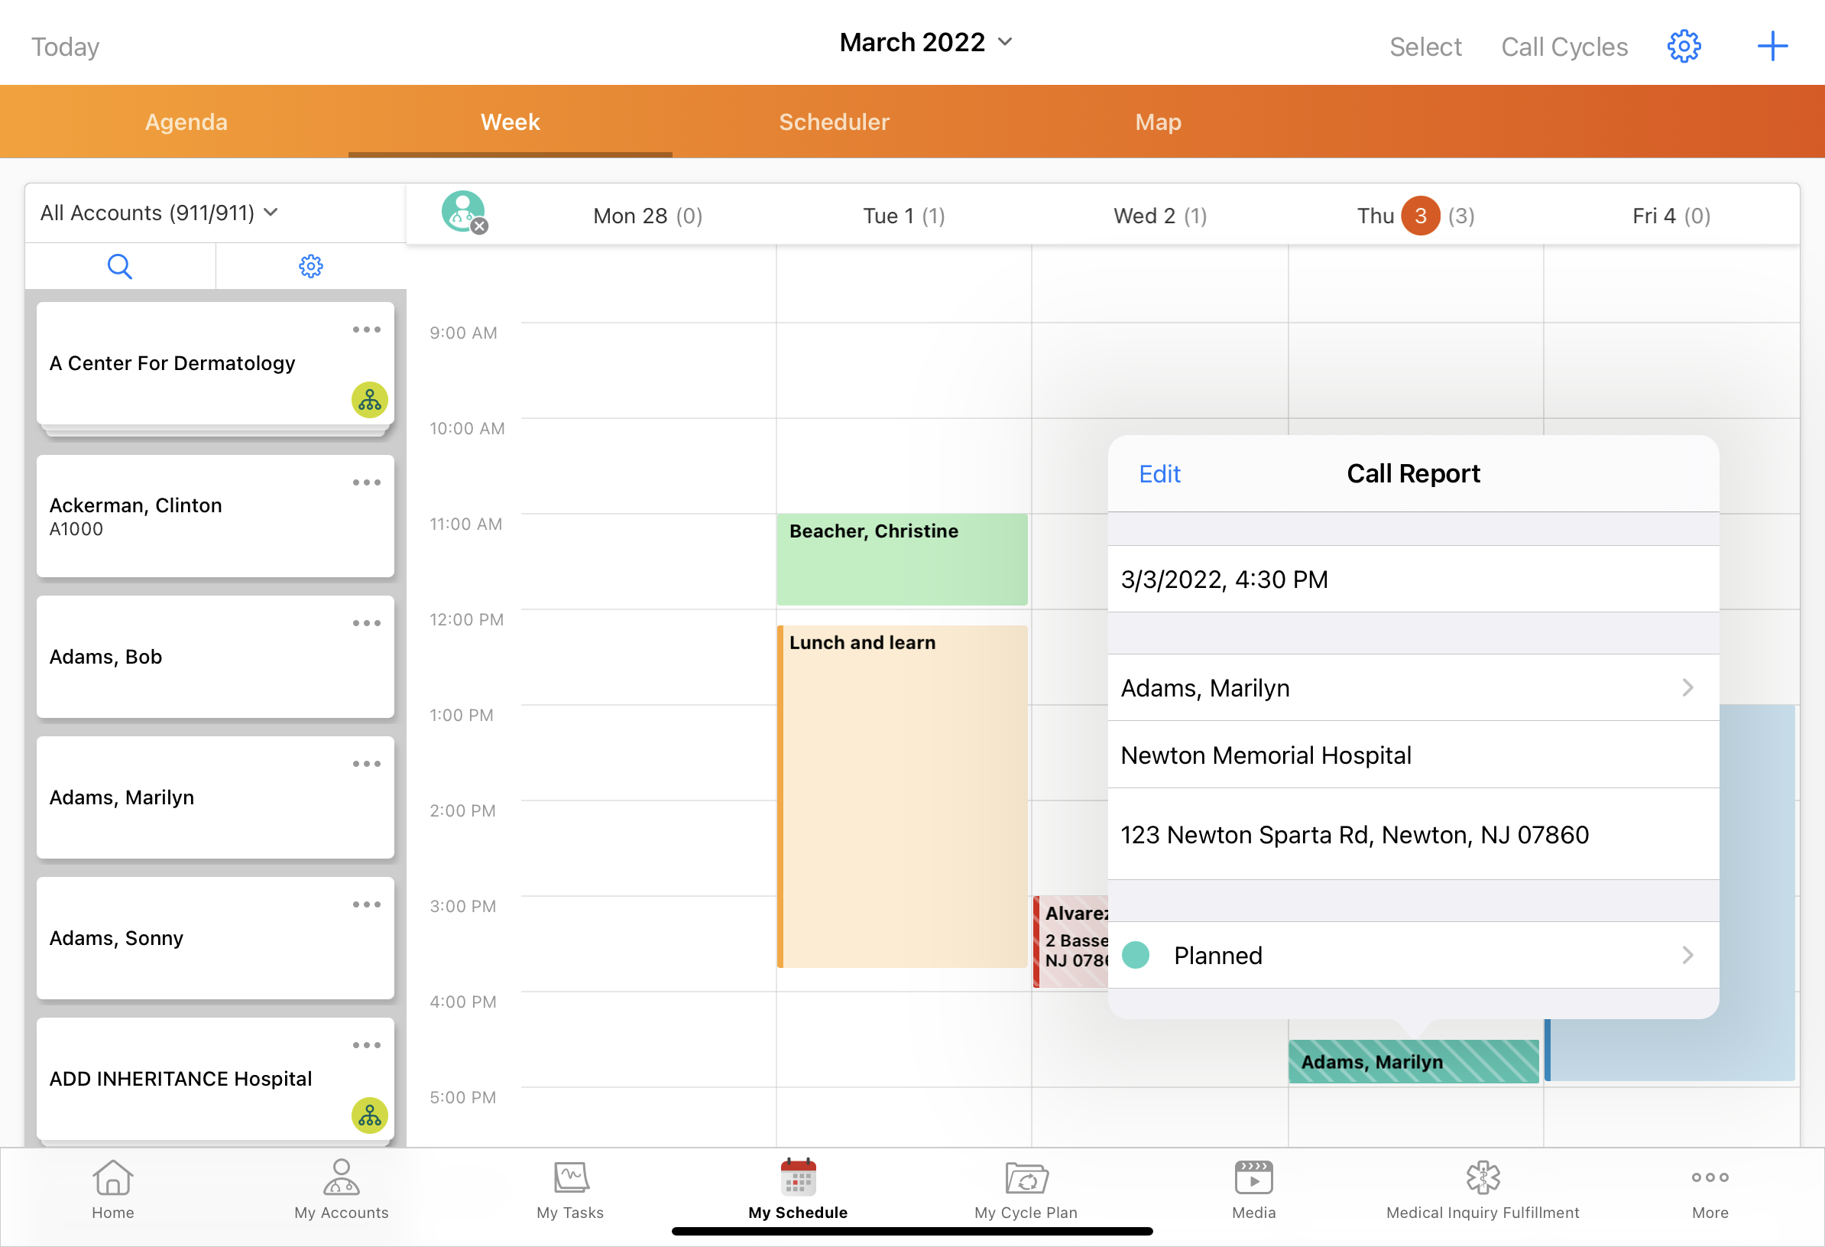Screen dimensions: 1825x1247
Task: Open the Planned status chevron row
Action: [1412, 955]
